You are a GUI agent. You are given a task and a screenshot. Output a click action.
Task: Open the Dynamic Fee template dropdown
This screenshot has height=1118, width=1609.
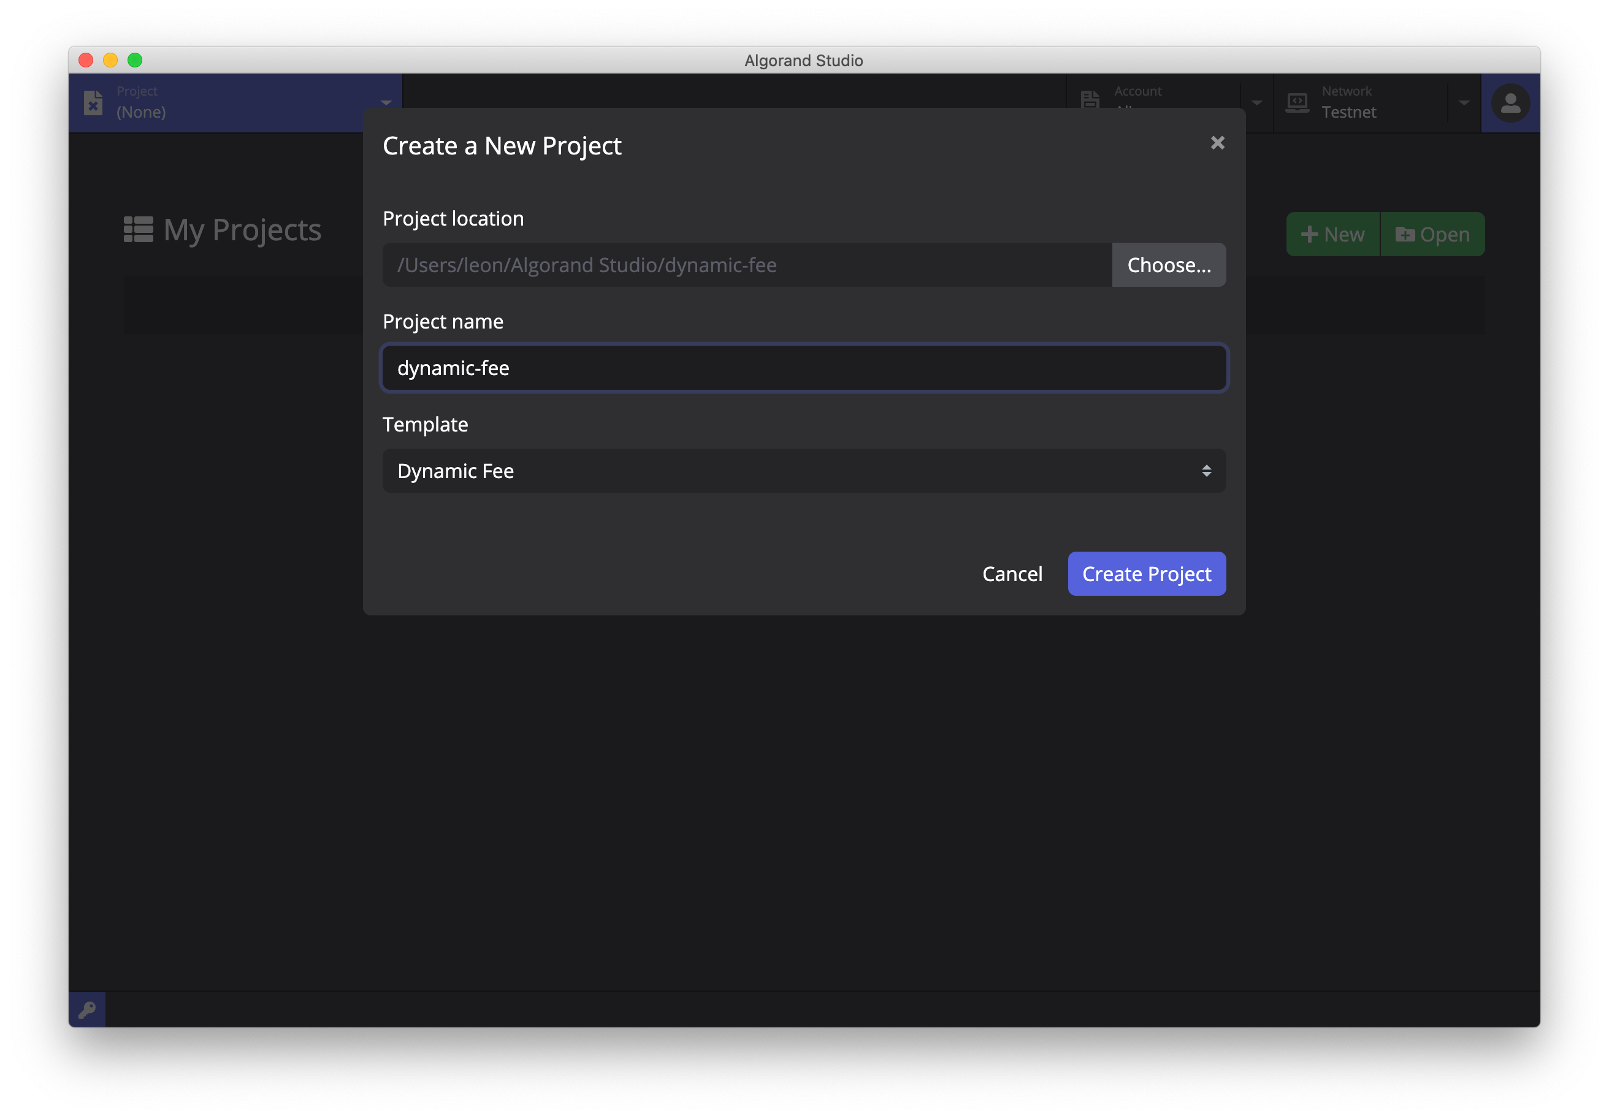coord(803,471)
